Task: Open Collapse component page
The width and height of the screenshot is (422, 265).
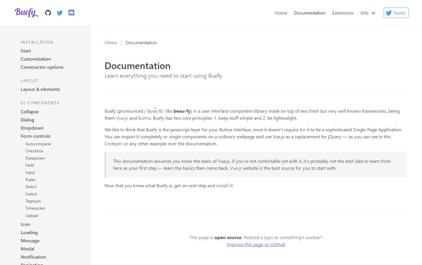Action: [x=30, y=111]
